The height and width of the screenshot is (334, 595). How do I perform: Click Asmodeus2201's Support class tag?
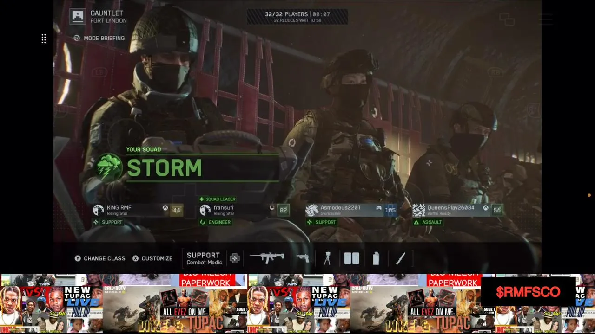pyautogui.click(x=321, y=222)
